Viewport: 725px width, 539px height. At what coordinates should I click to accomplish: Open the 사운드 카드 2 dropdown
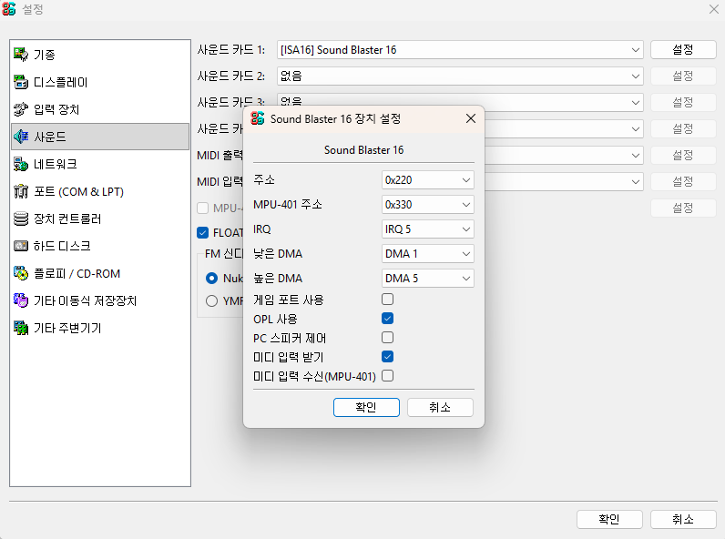click(x=460, y=76)
